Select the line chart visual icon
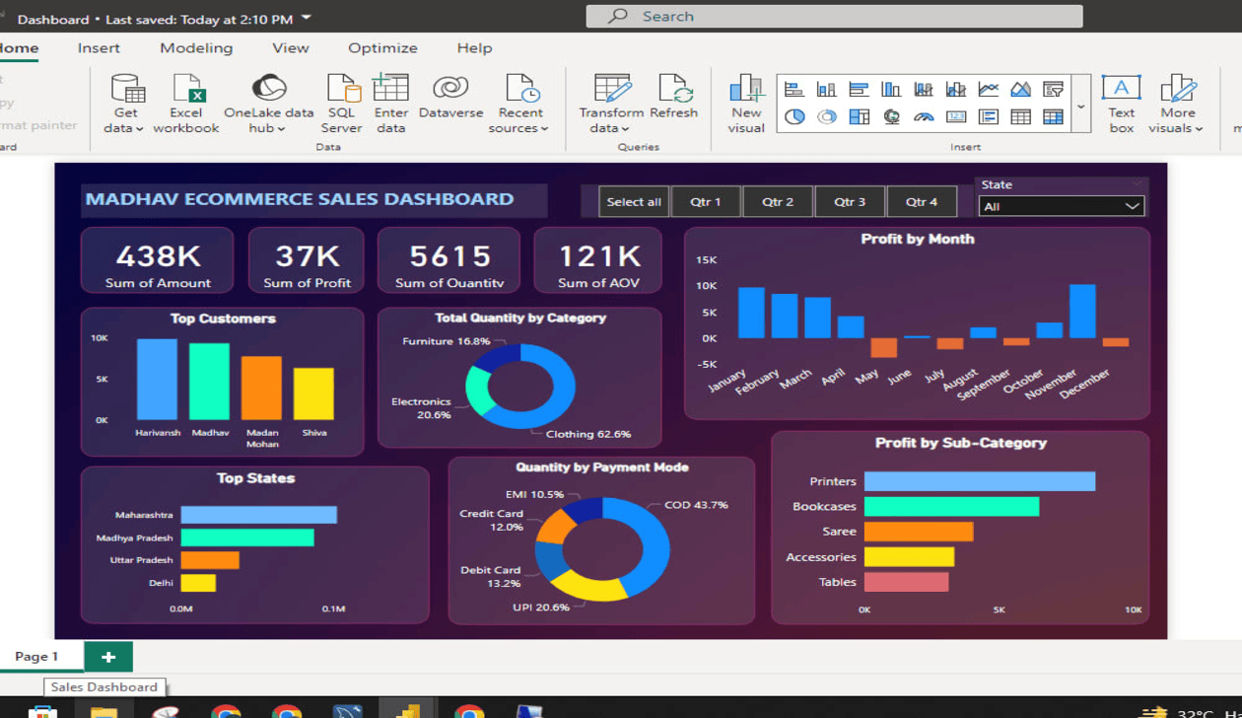Screen dimensions: 1242x718 point(988,88)
